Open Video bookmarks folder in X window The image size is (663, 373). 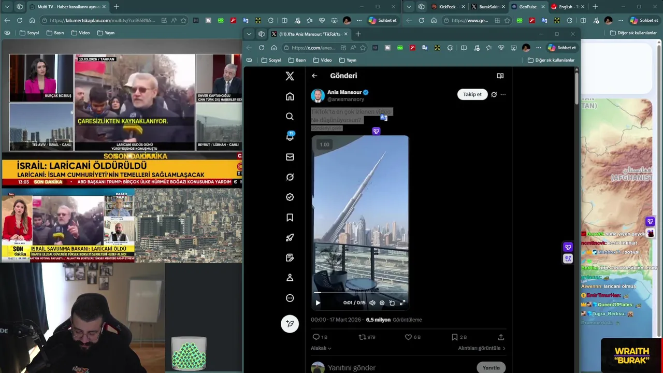point(322,60)
